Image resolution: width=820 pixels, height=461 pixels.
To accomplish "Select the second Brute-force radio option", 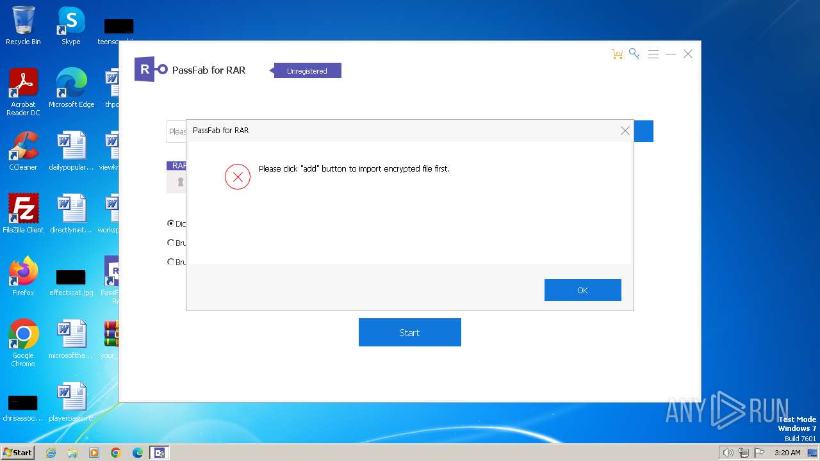I will (170, 243).
